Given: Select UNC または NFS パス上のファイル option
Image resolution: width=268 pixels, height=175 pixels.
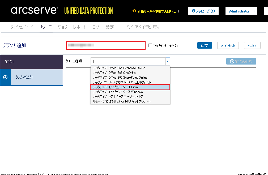Looking at the screenshot, I should pyautogui.click(x=130, y=82).
